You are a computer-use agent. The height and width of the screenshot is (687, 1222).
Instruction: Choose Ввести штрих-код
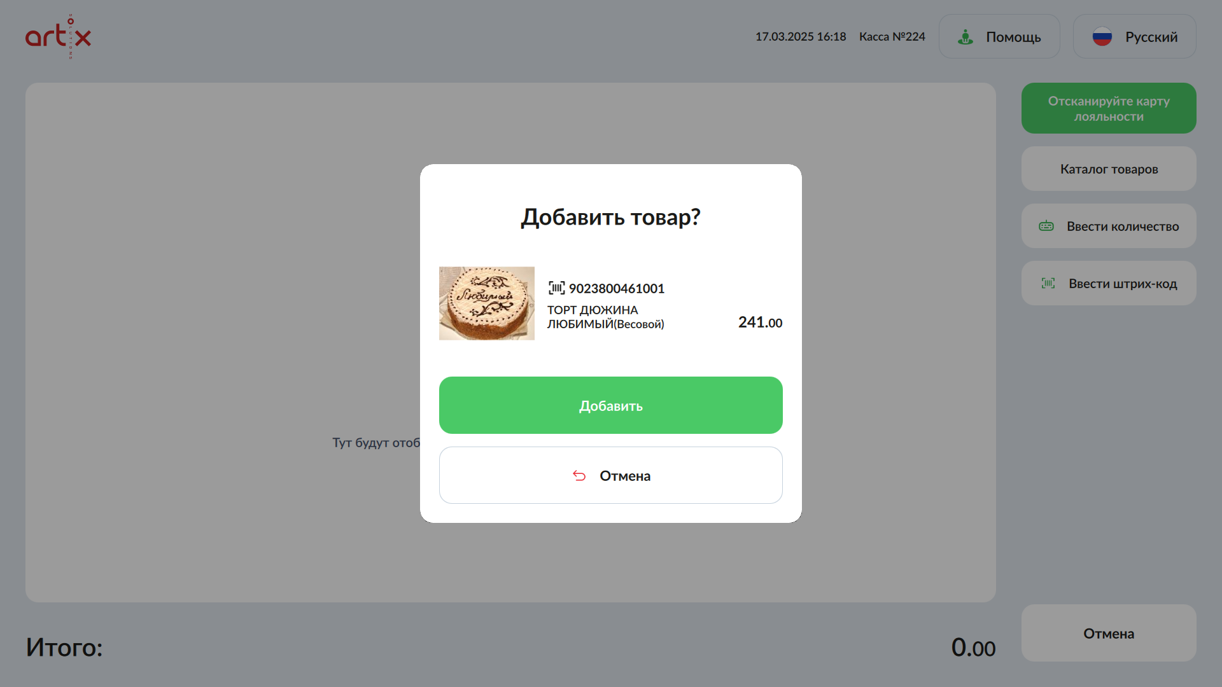point(1109,283)
